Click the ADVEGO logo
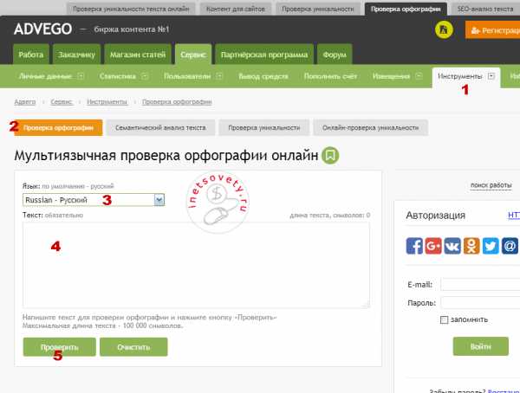520x393 pixels. click(42, 29)
